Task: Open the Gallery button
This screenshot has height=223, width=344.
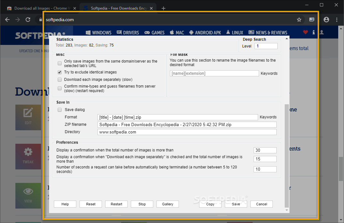Action: 168,204
